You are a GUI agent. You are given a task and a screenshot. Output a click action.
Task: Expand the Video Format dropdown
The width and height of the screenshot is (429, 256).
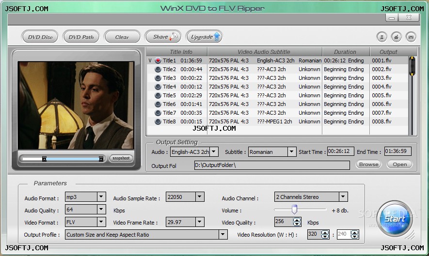click(101, 222)
